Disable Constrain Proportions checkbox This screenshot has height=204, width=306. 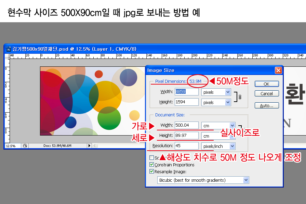coord(152,165)
